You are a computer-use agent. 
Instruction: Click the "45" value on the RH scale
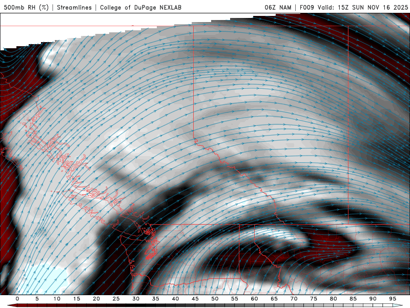pos(195,299)
